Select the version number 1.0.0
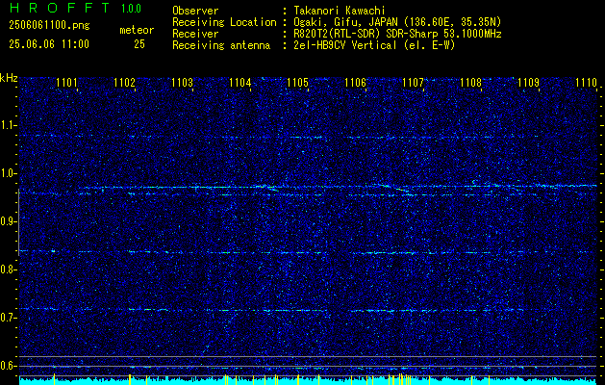605x385 pixels. [131, 8]
